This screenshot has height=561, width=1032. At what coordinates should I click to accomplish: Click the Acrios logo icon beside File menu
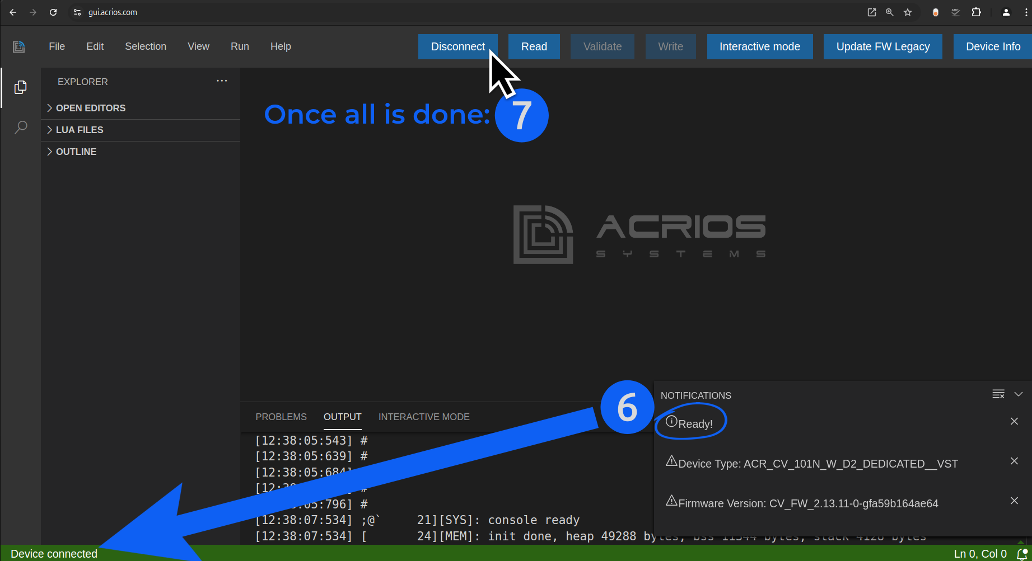tap(19, 46)
